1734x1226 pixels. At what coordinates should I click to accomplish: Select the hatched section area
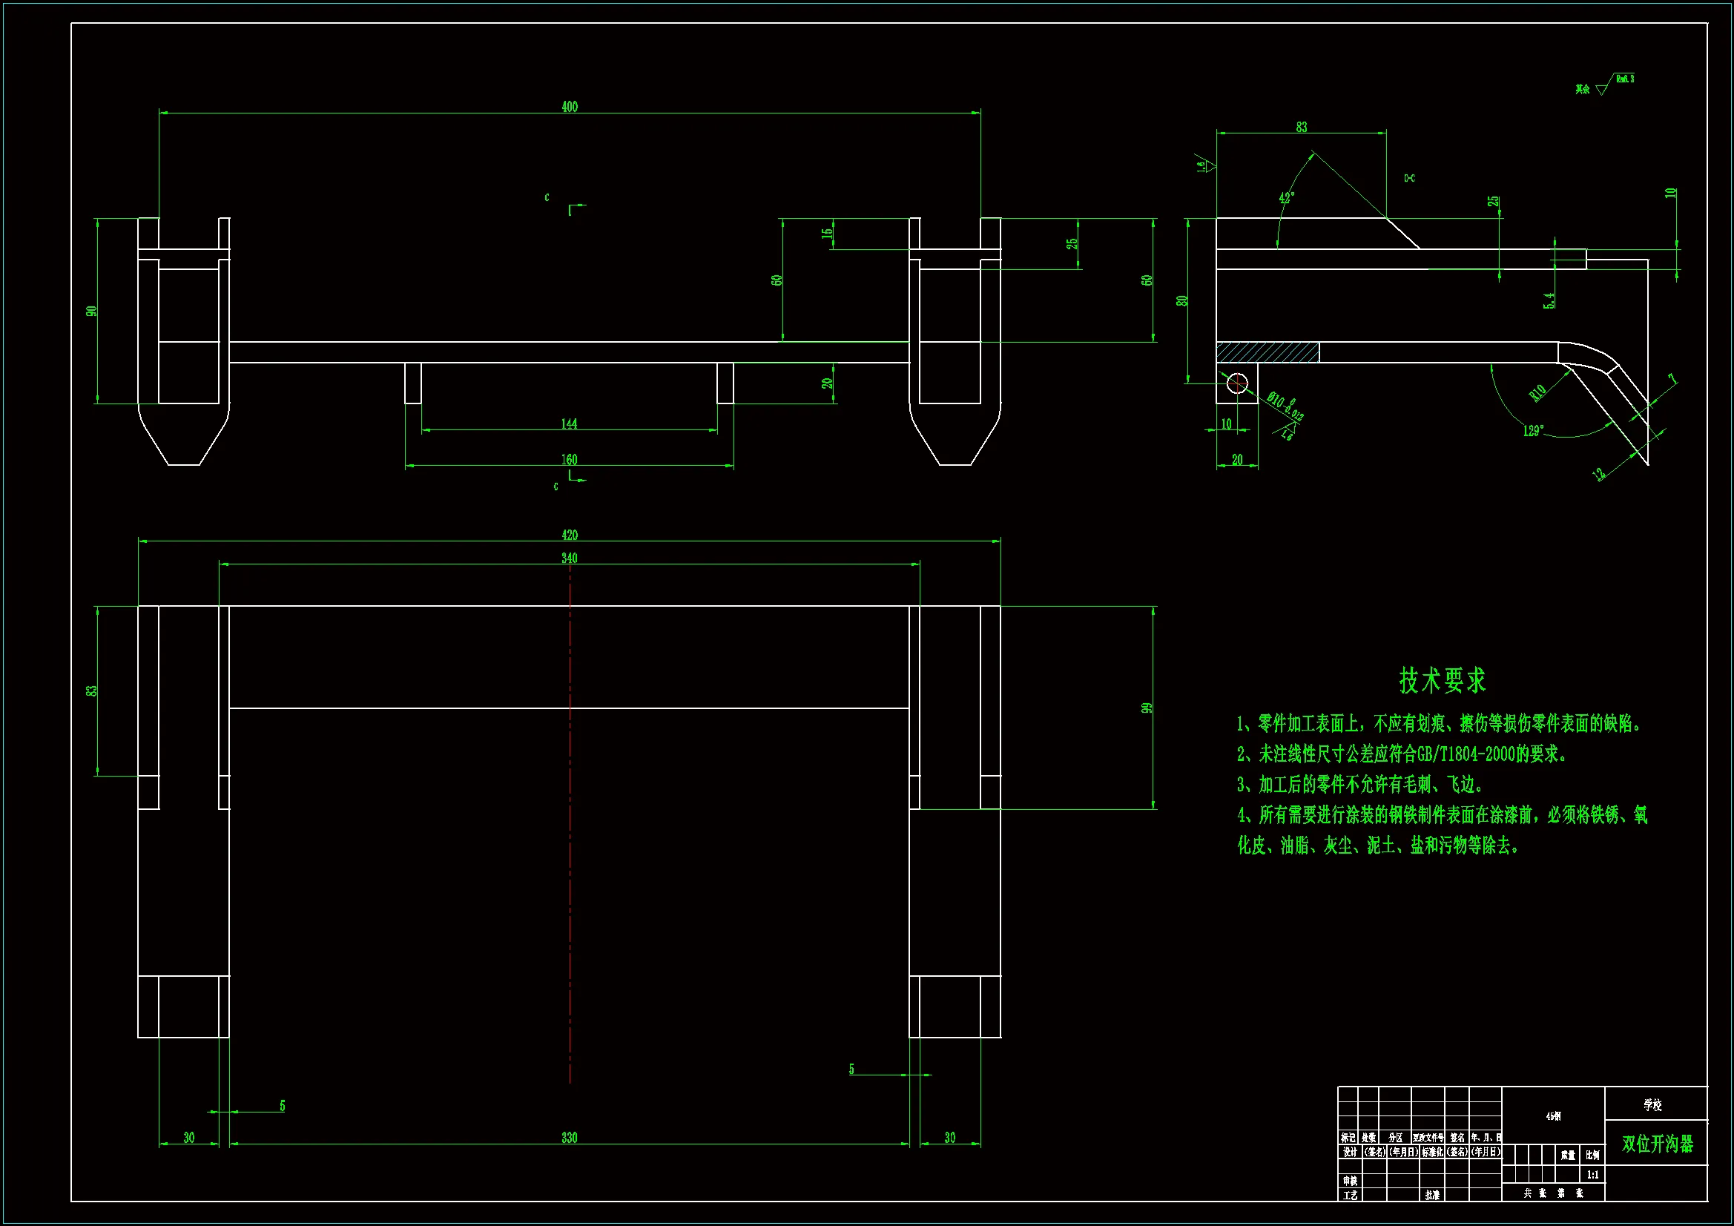pos(1267,352)
